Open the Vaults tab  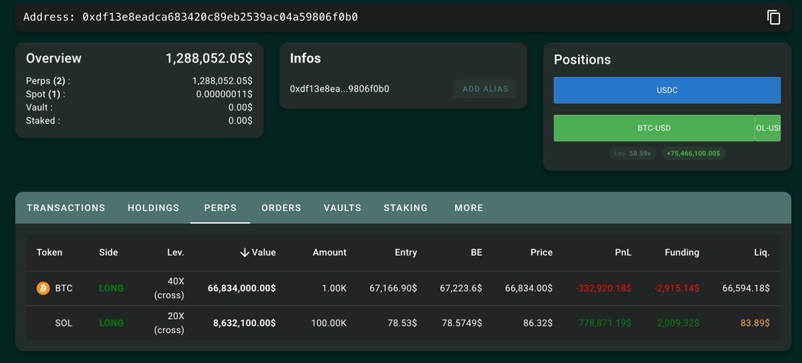[x=342, y=208]
